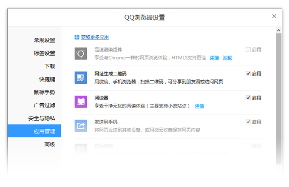
Task: Click 卸载 link for 高速渲染组件
Action: point(227,58)
